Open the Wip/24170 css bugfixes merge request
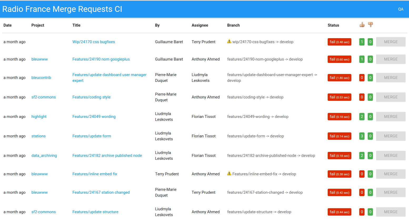This screenshot has width=409, height=224. [x=94, y=42]
